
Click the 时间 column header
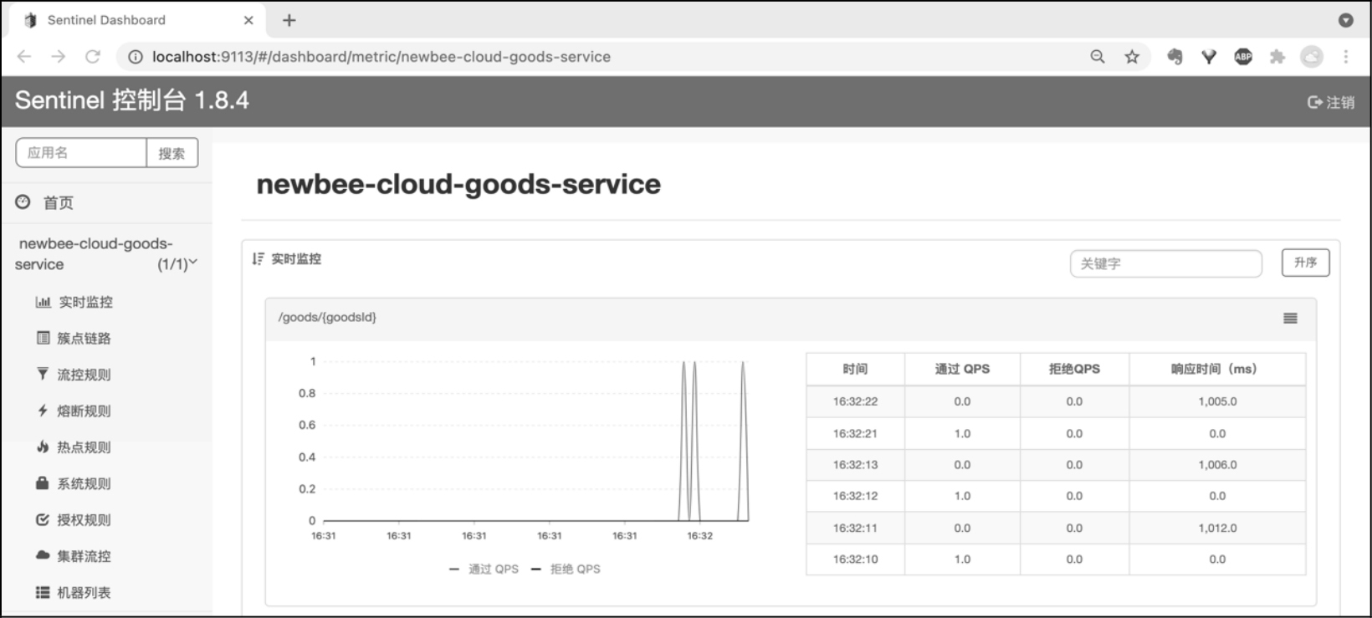[x=855, y=369]
